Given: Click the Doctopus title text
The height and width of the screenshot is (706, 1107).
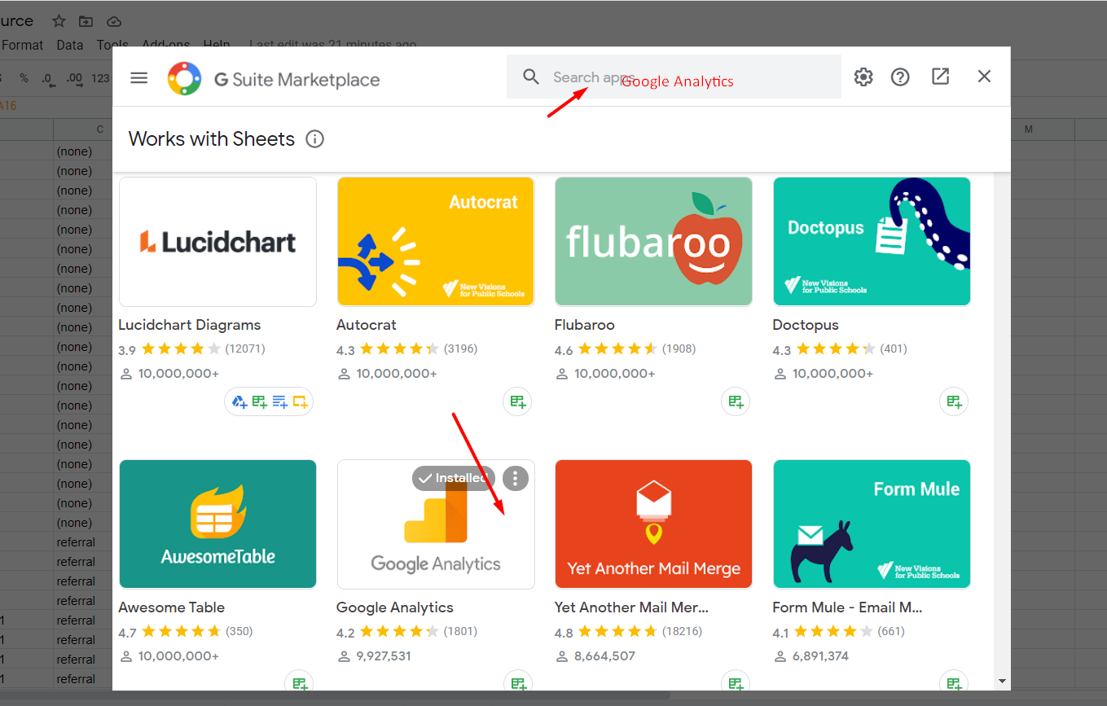Looking at the screenshot, I should coord(806,325).
